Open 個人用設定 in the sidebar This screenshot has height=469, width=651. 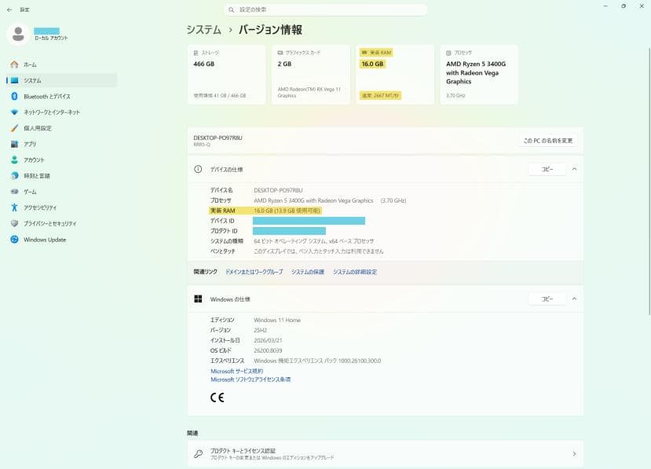[x=62, y=128]
